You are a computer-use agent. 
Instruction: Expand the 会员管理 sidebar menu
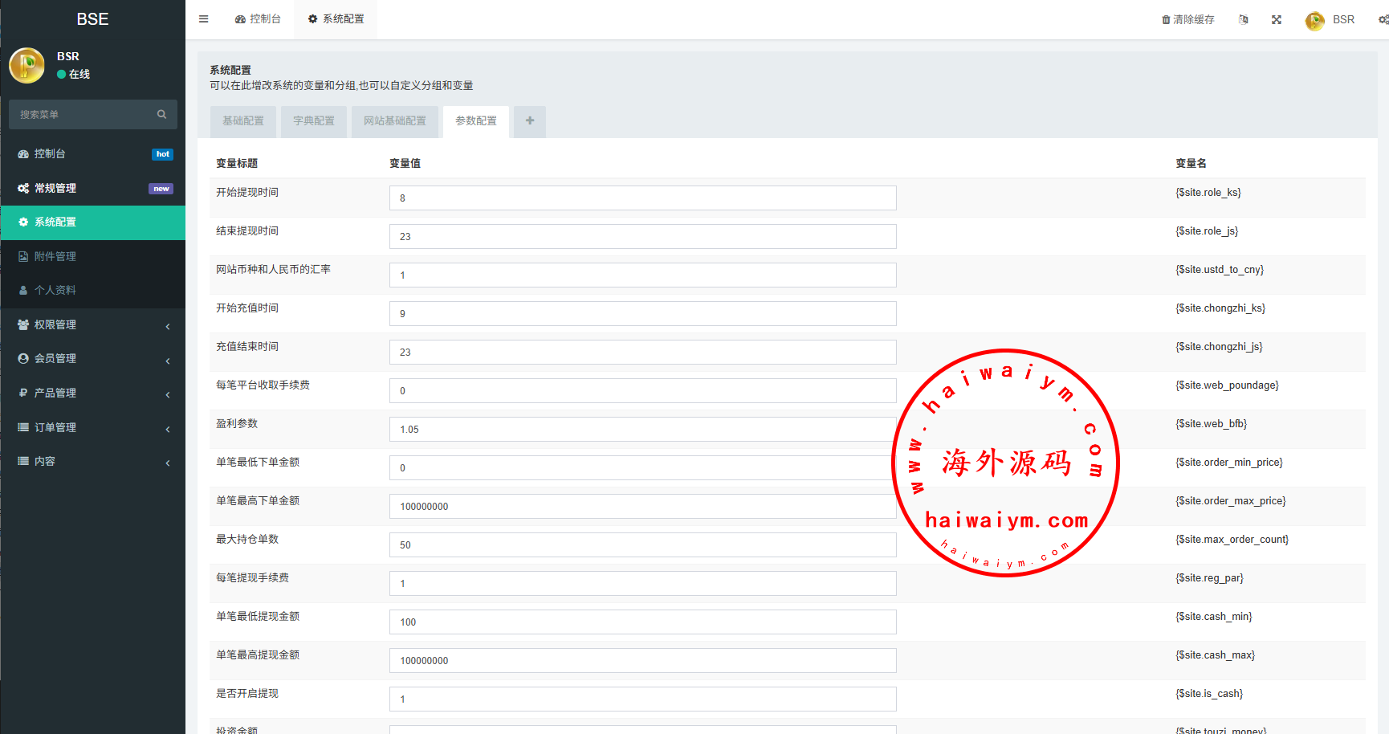coord(93,359)
